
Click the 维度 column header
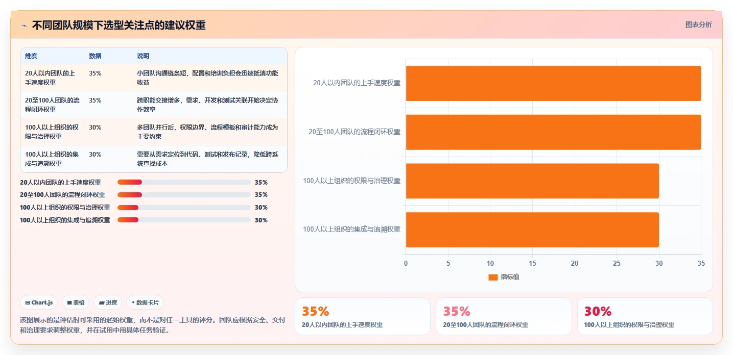[31, 56]
